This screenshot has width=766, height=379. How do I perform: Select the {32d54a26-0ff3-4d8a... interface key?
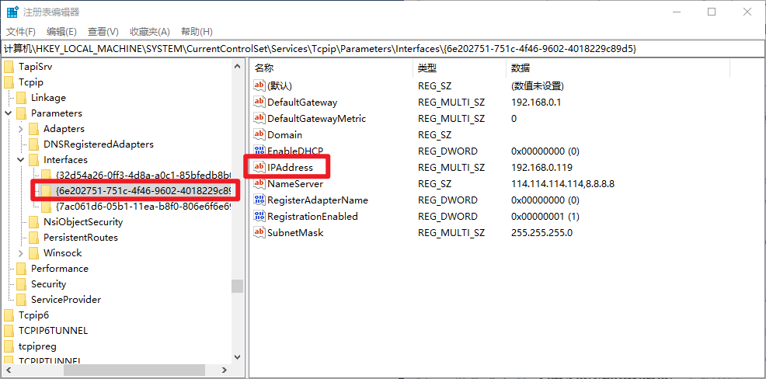[143, 176]
